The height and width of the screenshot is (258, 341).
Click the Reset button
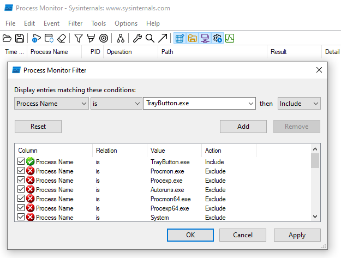[x=38, y=127]
